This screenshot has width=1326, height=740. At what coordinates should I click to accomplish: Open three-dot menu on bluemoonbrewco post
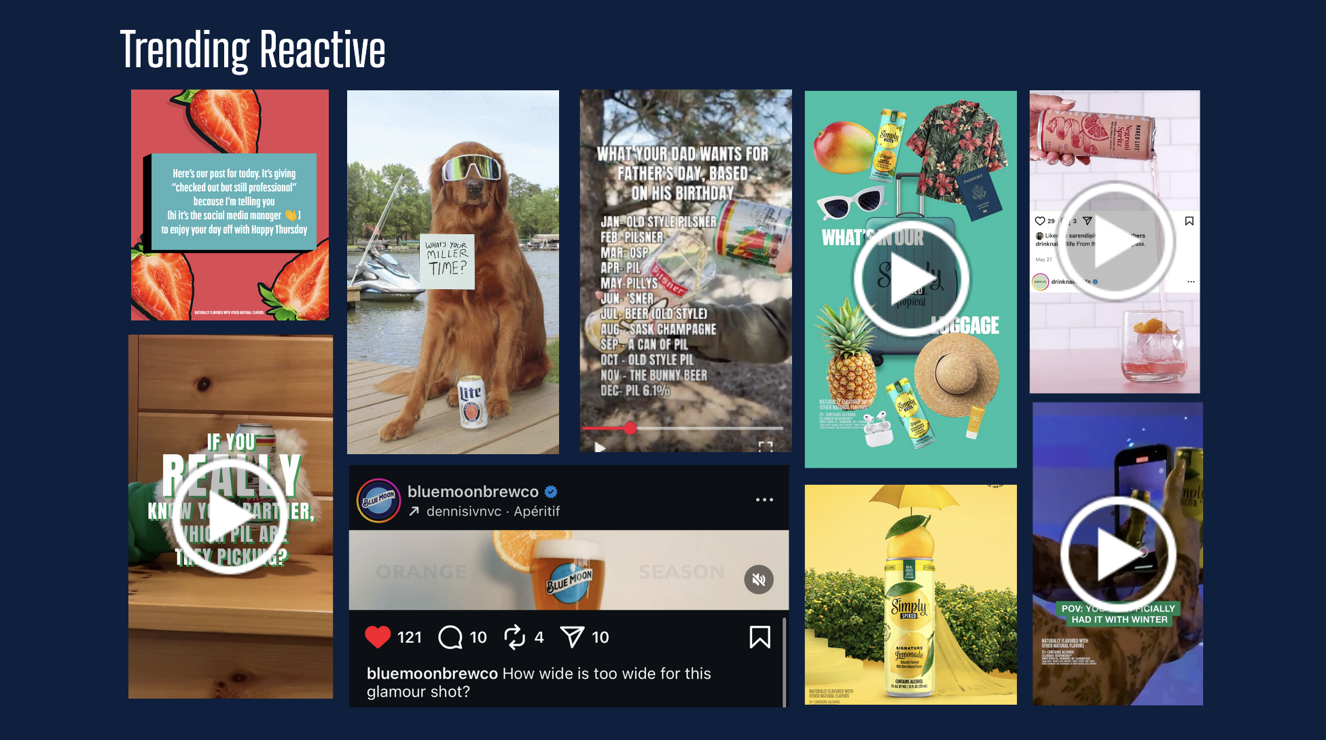(x=764, y=500)
